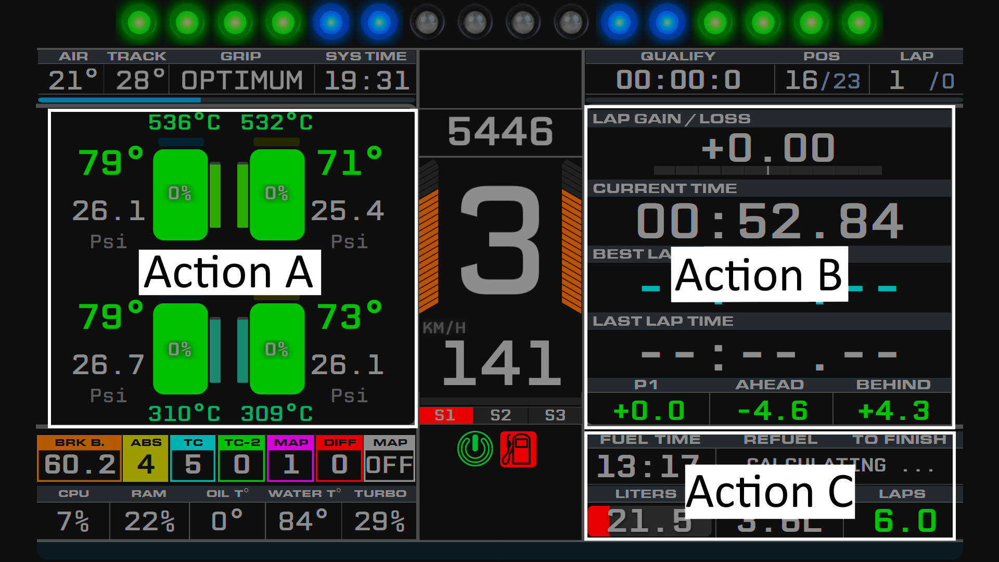Click the fifth LED, first blue shift light
This screenshot has width=999, height=562.
click(331, 22)
